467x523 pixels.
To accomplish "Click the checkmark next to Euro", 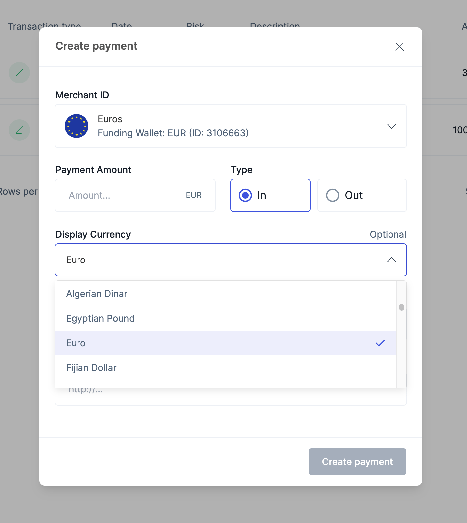I will 380,343.
